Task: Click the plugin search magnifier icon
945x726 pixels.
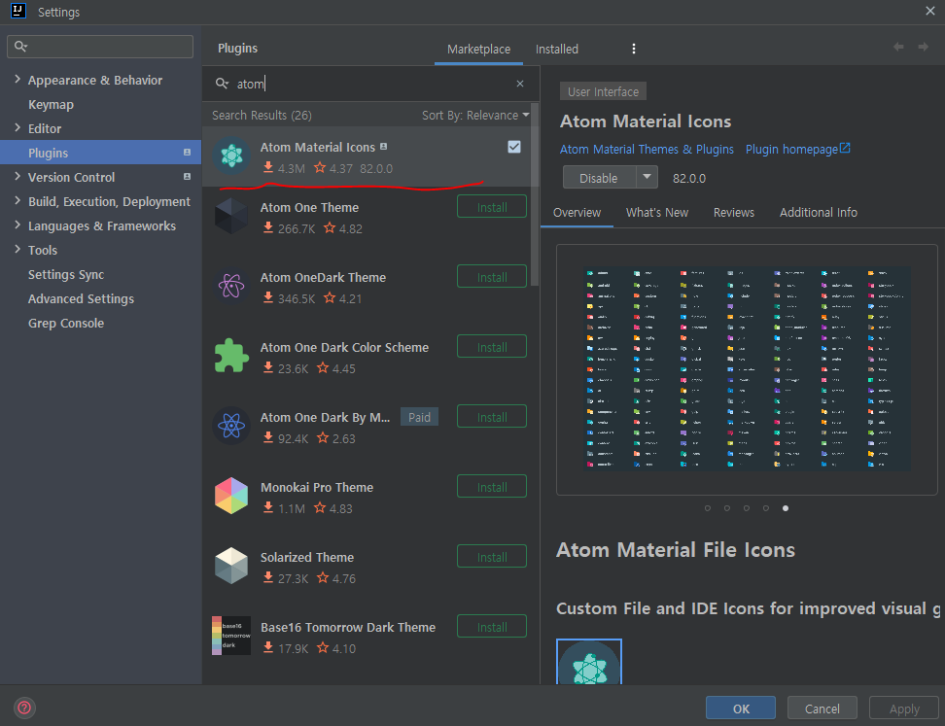Action: tap(222, 84)
